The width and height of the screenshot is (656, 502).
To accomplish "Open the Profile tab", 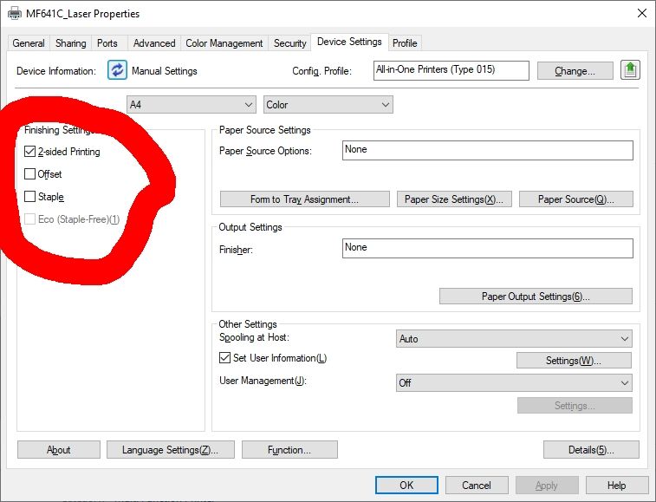I will (x=405, y=43).
